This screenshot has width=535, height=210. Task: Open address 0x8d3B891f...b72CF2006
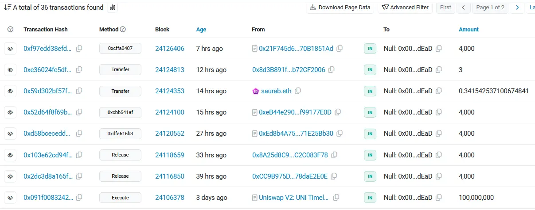pyautogui.click(x=289, y=70)
